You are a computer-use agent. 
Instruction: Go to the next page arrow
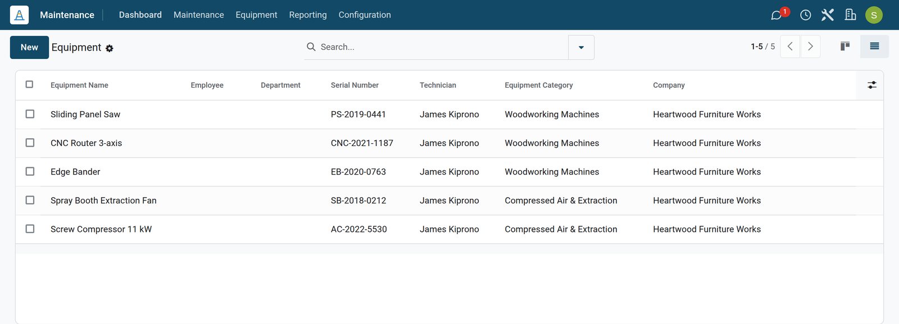810,47
